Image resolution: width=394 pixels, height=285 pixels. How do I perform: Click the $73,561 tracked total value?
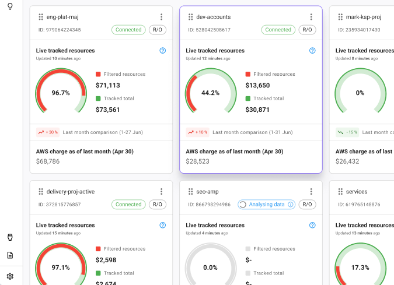[107, 110]
